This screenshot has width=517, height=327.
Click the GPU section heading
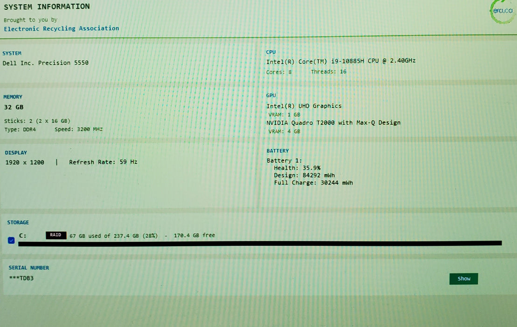click(x=271, y=95)
